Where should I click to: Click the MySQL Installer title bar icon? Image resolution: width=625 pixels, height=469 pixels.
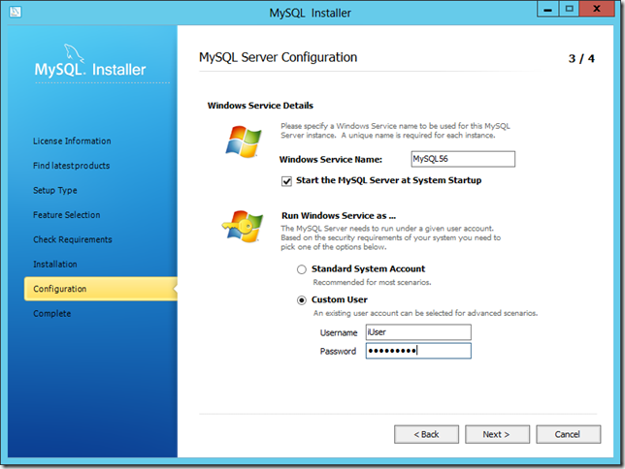[x=15, y=12]
